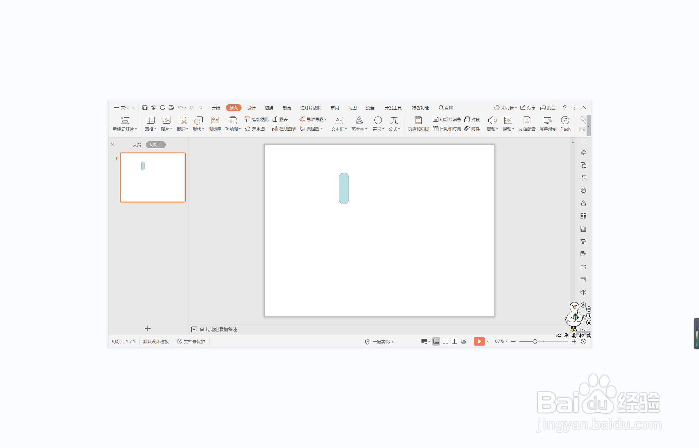Expand the Shapes (形状) dropdown
The image size is (699, 448).
click(203, 129)
